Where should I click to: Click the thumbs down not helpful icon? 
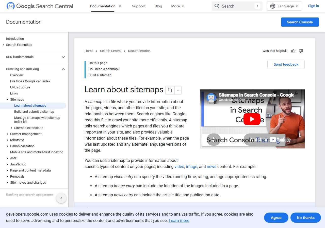(x=301, y=51)
